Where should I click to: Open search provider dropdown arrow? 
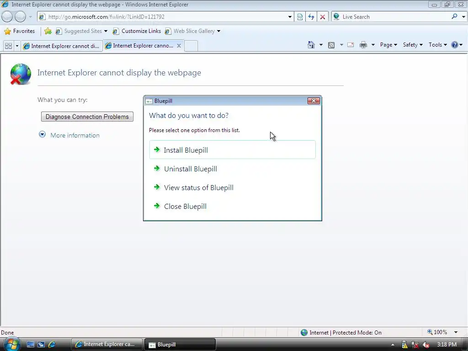pos(463,17)
